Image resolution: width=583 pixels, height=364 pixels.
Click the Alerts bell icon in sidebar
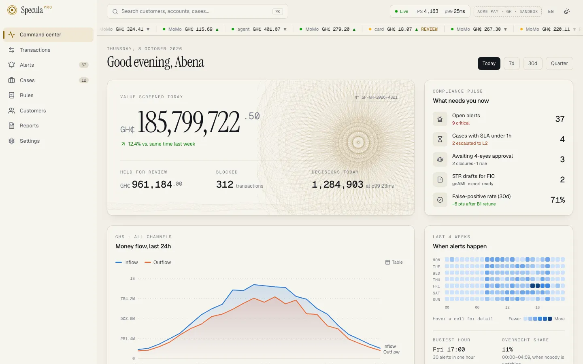pos(12,65)
